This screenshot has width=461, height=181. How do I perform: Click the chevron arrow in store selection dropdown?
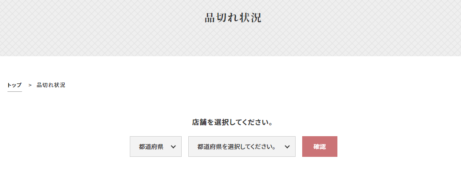coord(287,147)
